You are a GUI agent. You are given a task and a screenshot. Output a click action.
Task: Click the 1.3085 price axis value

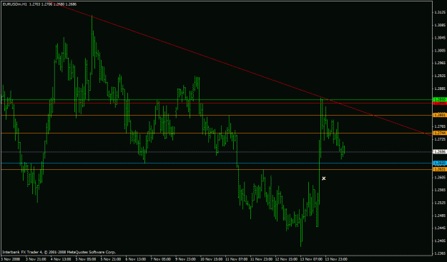(x=439, y=25)
